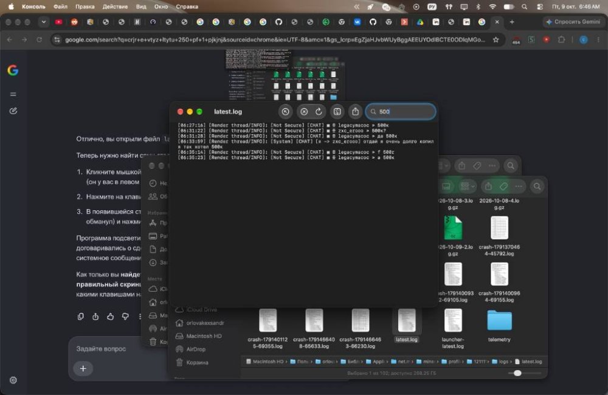Click the plus button below Задайте вопрос
The width and height of the screenshot is (608, 395).
[83, 368]
